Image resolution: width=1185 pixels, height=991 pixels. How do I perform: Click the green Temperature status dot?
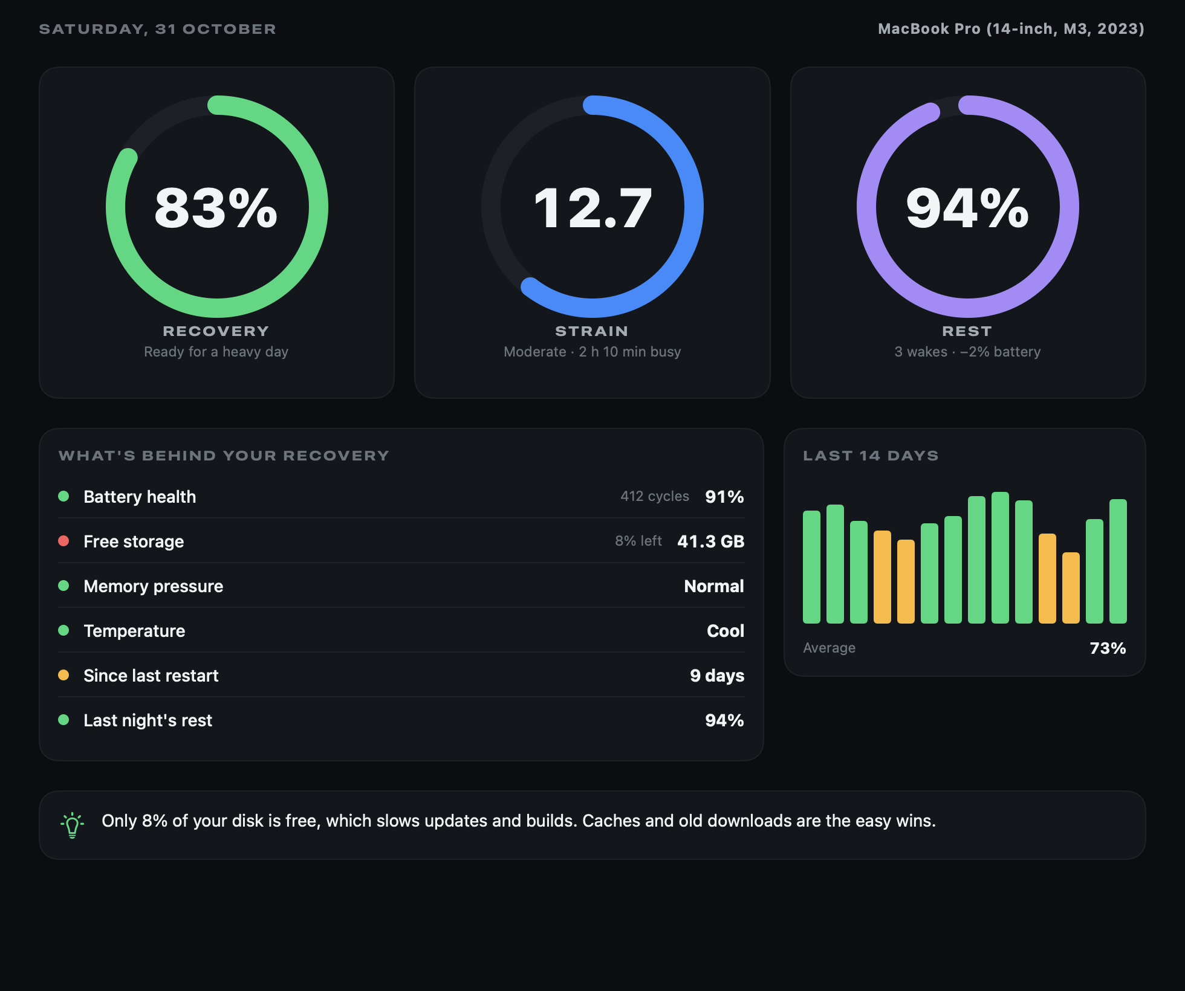tap(63, 630)
